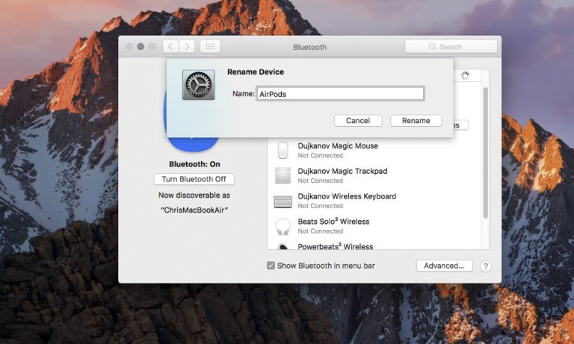Viewport: 574px width, 344px height.
Task: Open the show-all preferences grid
Action: tap(210, 46)
